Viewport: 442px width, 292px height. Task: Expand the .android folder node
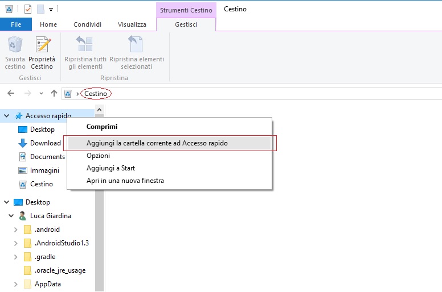pyautogui.click(x=16, y=230)
